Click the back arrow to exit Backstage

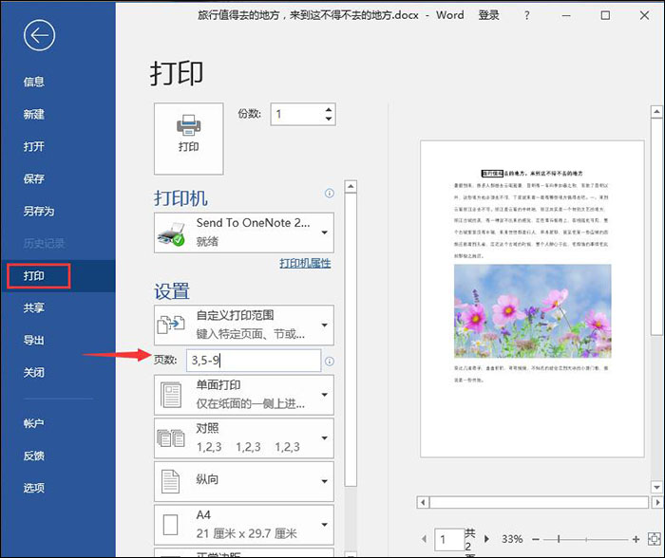[39, 36]
